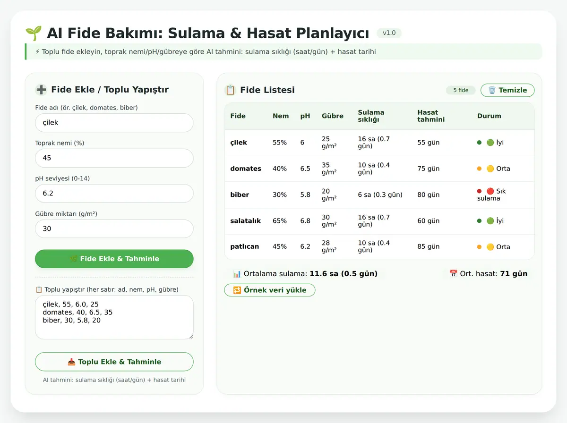Click the Ort. hasat 71 gün summary

(x=488, y=274)
